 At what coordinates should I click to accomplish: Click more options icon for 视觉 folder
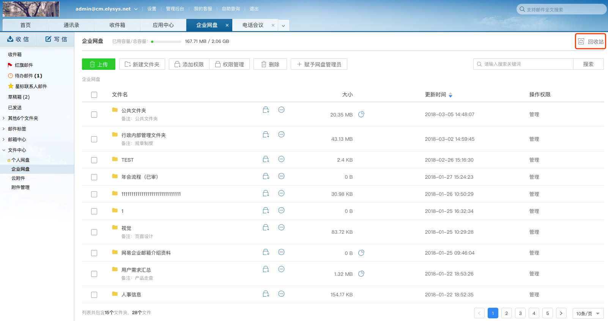281,228
